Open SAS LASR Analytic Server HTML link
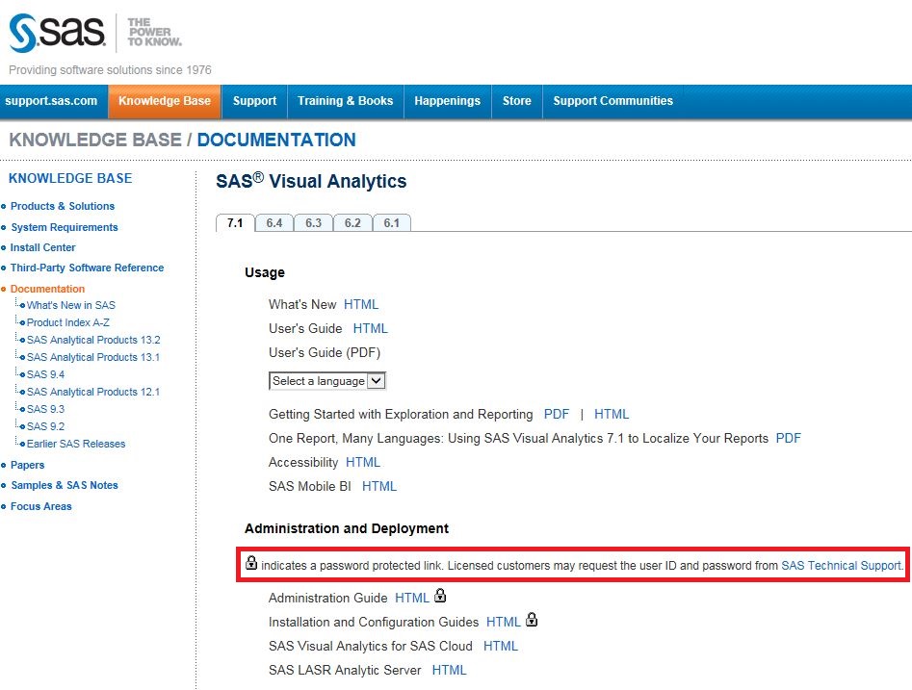The width and height of the screenshot is (912, 690). click(449, 670)
